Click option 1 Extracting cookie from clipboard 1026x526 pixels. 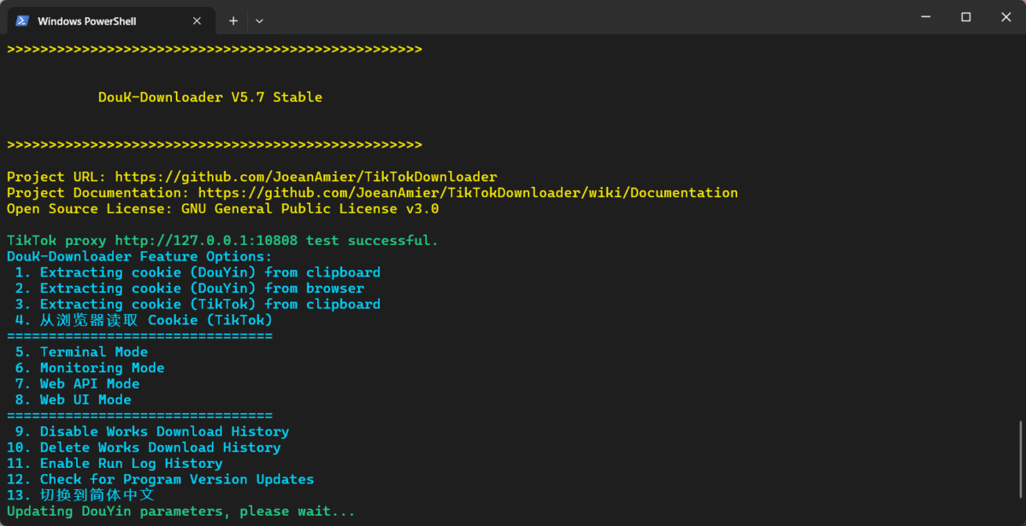pyautogui.click(x=198, y=272)
